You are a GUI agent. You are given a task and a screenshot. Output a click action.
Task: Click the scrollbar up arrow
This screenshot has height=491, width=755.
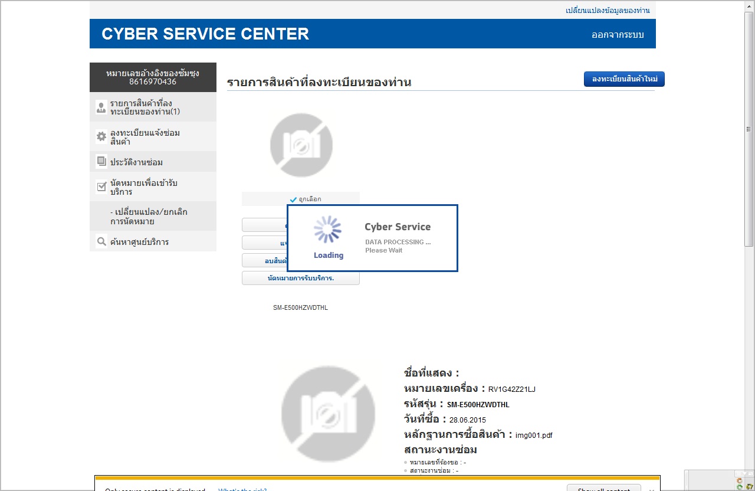coord(749,6)
